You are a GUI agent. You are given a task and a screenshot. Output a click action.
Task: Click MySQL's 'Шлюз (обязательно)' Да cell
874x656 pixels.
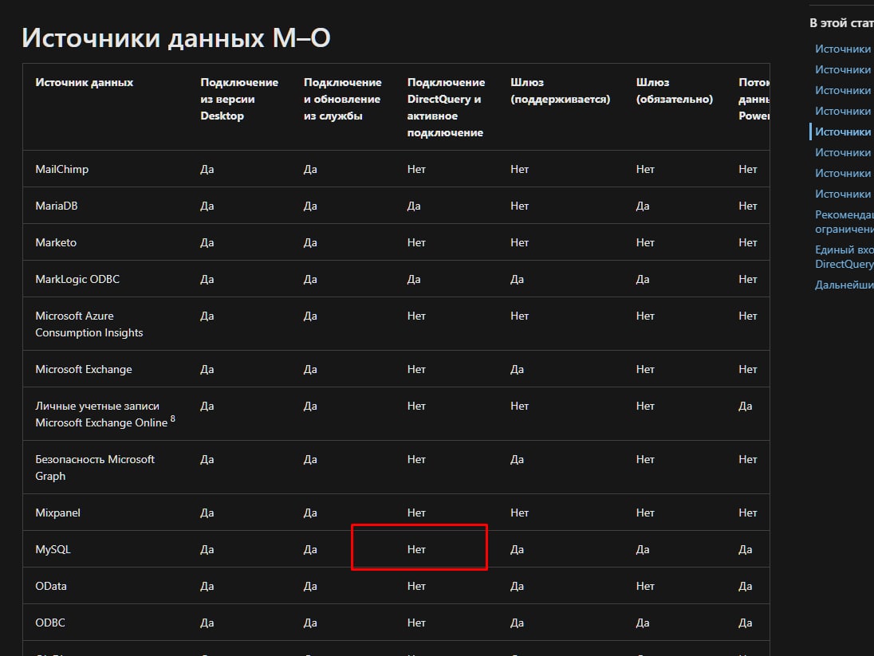coord(643,549)
